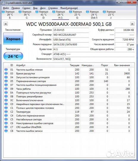Click status orb for Частота ошибок чтения
The height and width of the screenshot is (161, 138).
point(6,69)
